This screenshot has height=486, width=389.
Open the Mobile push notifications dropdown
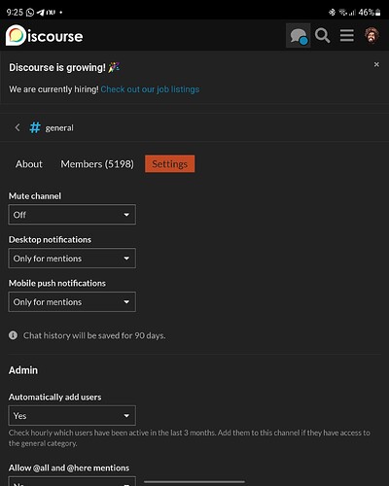72,302
